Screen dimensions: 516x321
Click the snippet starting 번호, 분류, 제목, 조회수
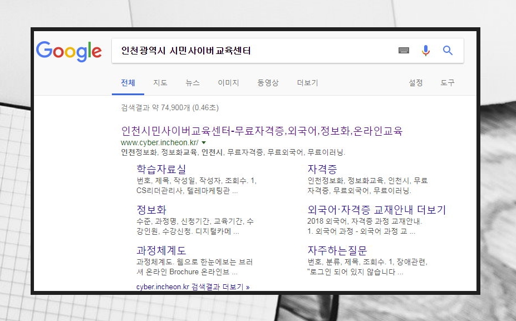(367, 266)
